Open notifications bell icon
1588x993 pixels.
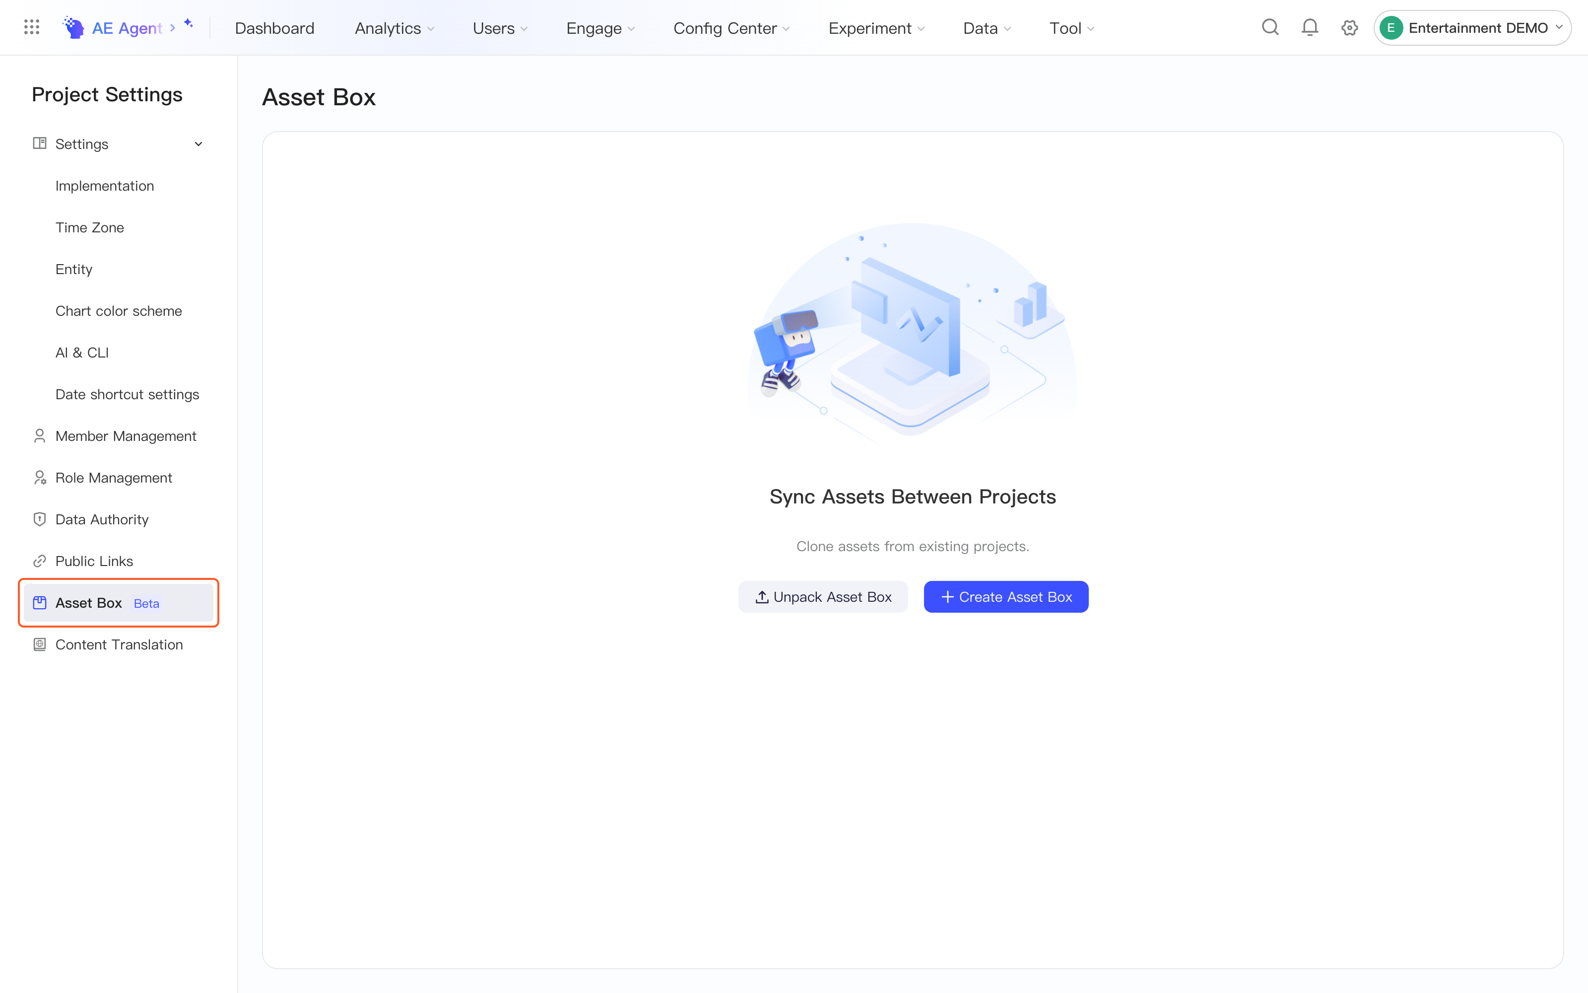pos(1310,28)
